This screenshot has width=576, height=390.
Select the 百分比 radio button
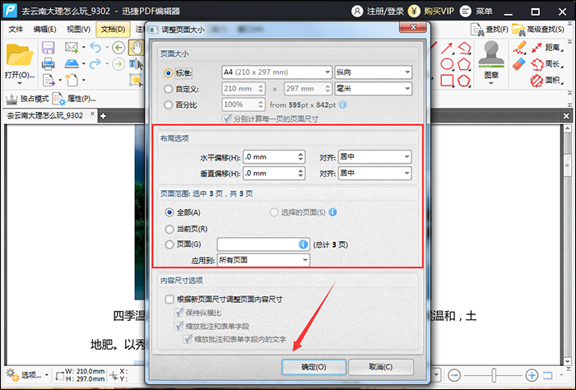168,105
